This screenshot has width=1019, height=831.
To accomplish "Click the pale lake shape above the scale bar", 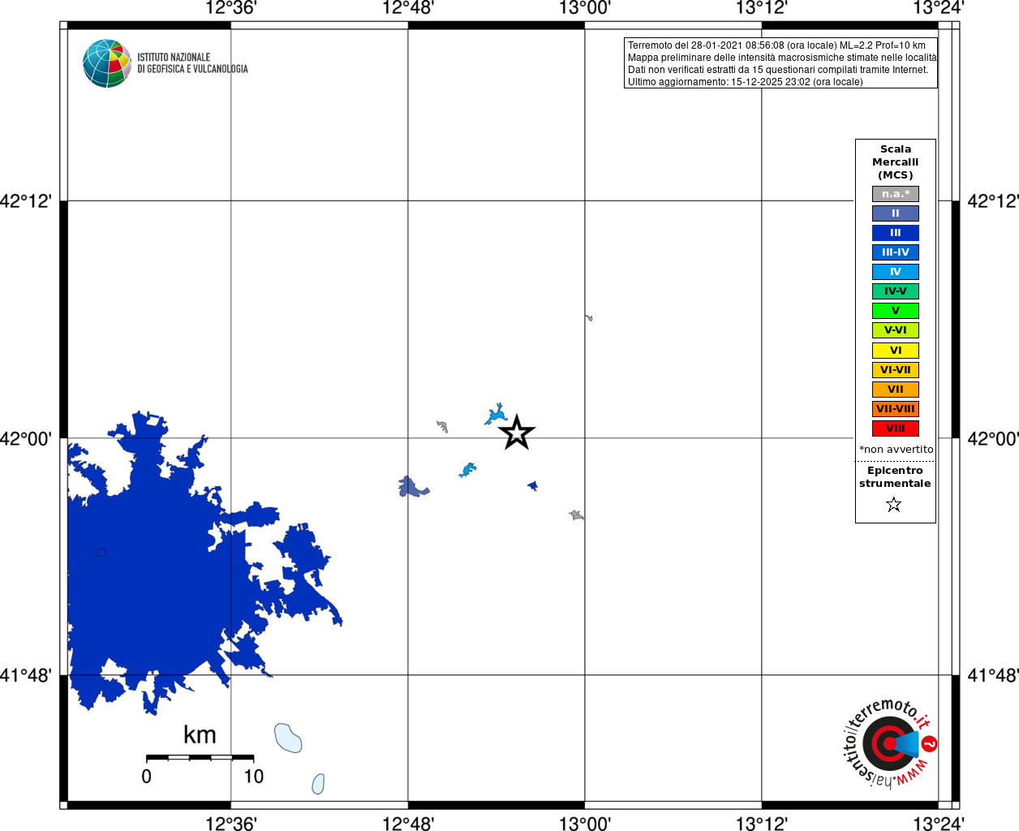I will [288, 738].
